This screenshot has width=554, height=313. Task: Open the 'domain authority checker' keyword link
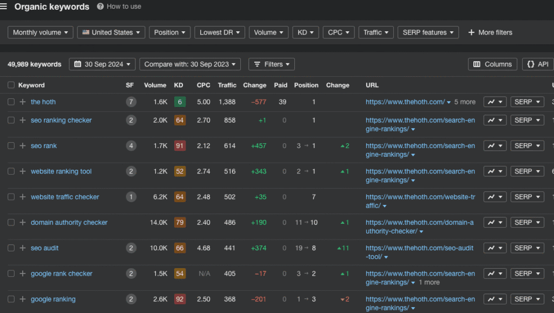click(69, 222)
